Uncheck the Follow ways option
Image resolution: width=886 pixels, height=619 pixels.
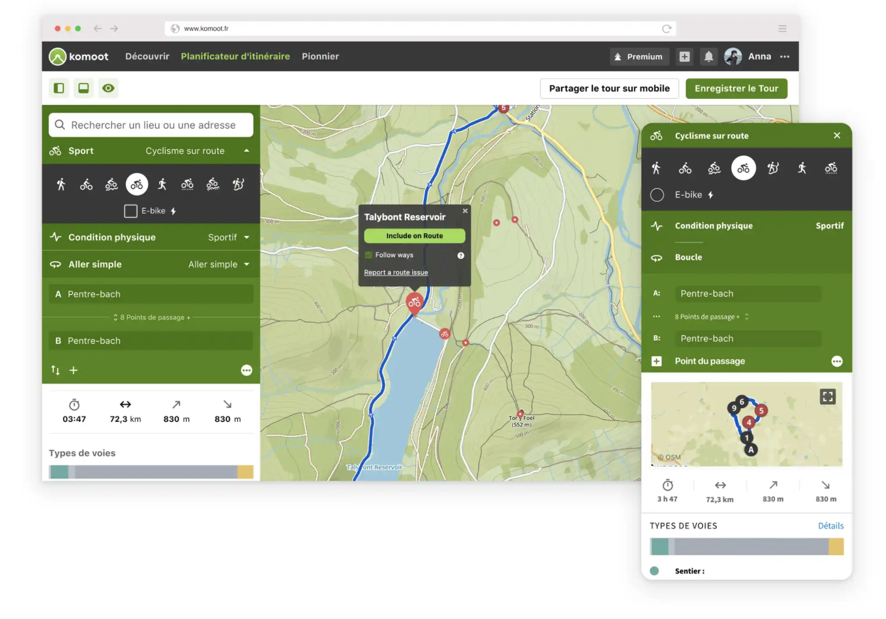(x=369, y=255)
